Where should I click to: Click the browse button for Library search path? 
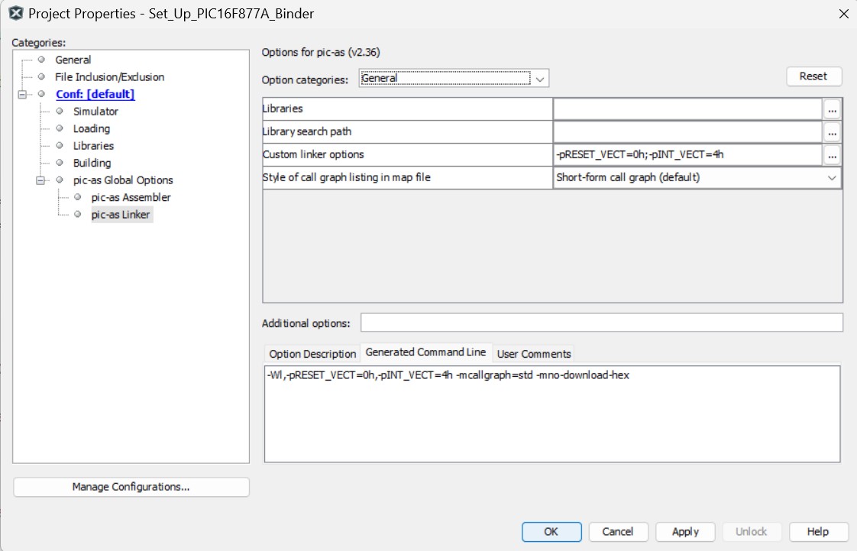pos(832,132)
